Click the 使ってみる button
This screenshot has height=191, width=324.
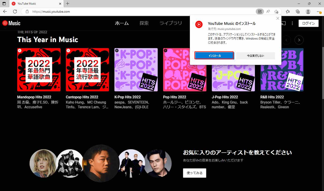[194, 173]
